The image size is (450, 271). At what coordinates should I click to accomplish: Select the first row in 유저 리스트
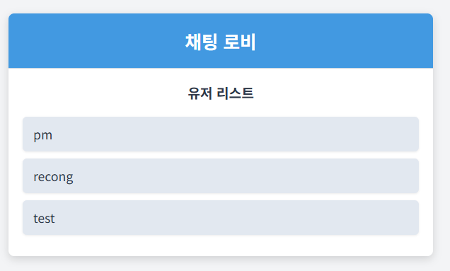pos(221,134)
